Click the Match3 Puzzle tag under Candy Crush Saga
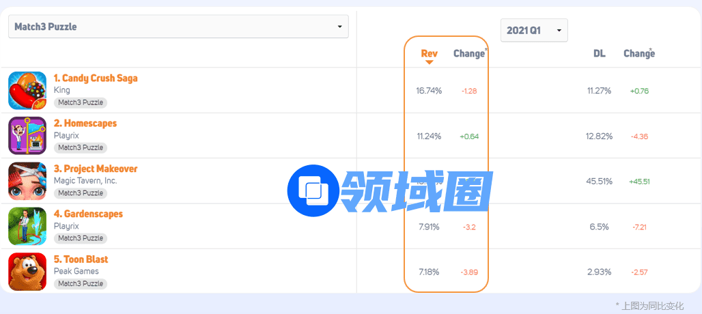The image size is (702, 314). coord(81,102)
